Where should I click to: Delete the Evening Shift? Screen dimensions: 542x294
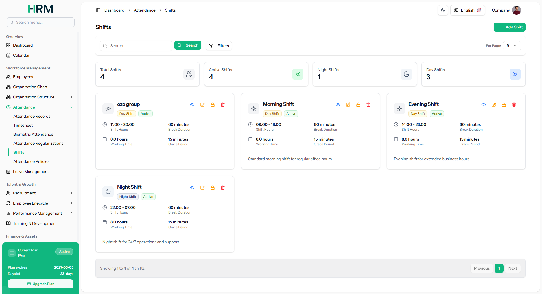[x=514, y=105]
